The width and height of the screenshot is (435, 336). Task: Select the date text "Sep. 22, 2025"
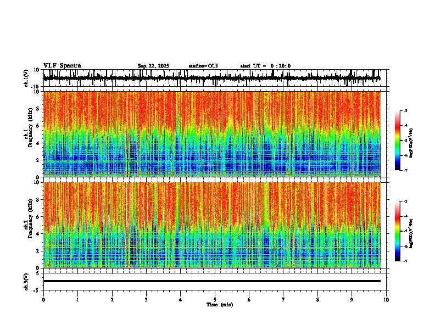point(153,66)
